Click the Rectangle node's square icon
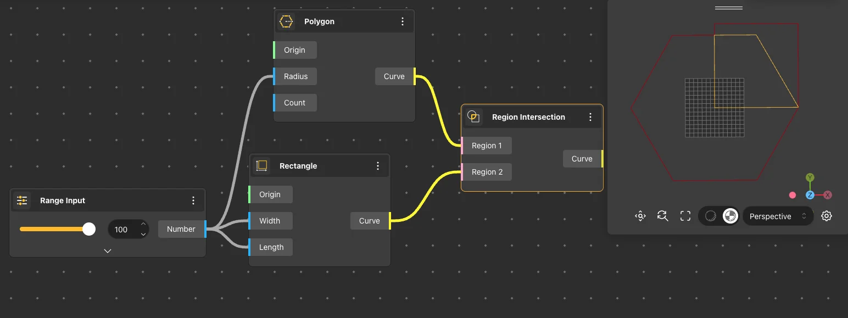This screenshot has width=848, height=318. tap(262, 165)
